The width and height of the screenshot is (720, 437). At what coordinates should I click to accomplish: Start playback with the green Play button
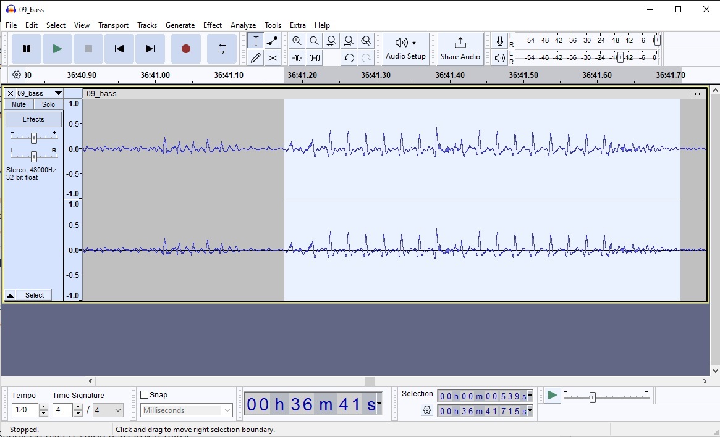57,49
